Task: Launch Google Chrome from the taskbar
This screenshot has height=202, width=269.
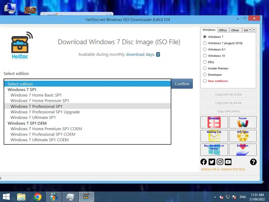Action: click(x=38, y=197)
